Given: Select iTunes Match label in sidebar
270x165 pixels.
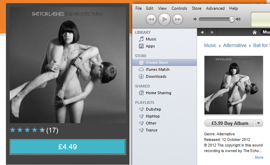Looking at the screenshot, I should click(x=158, y=69).
